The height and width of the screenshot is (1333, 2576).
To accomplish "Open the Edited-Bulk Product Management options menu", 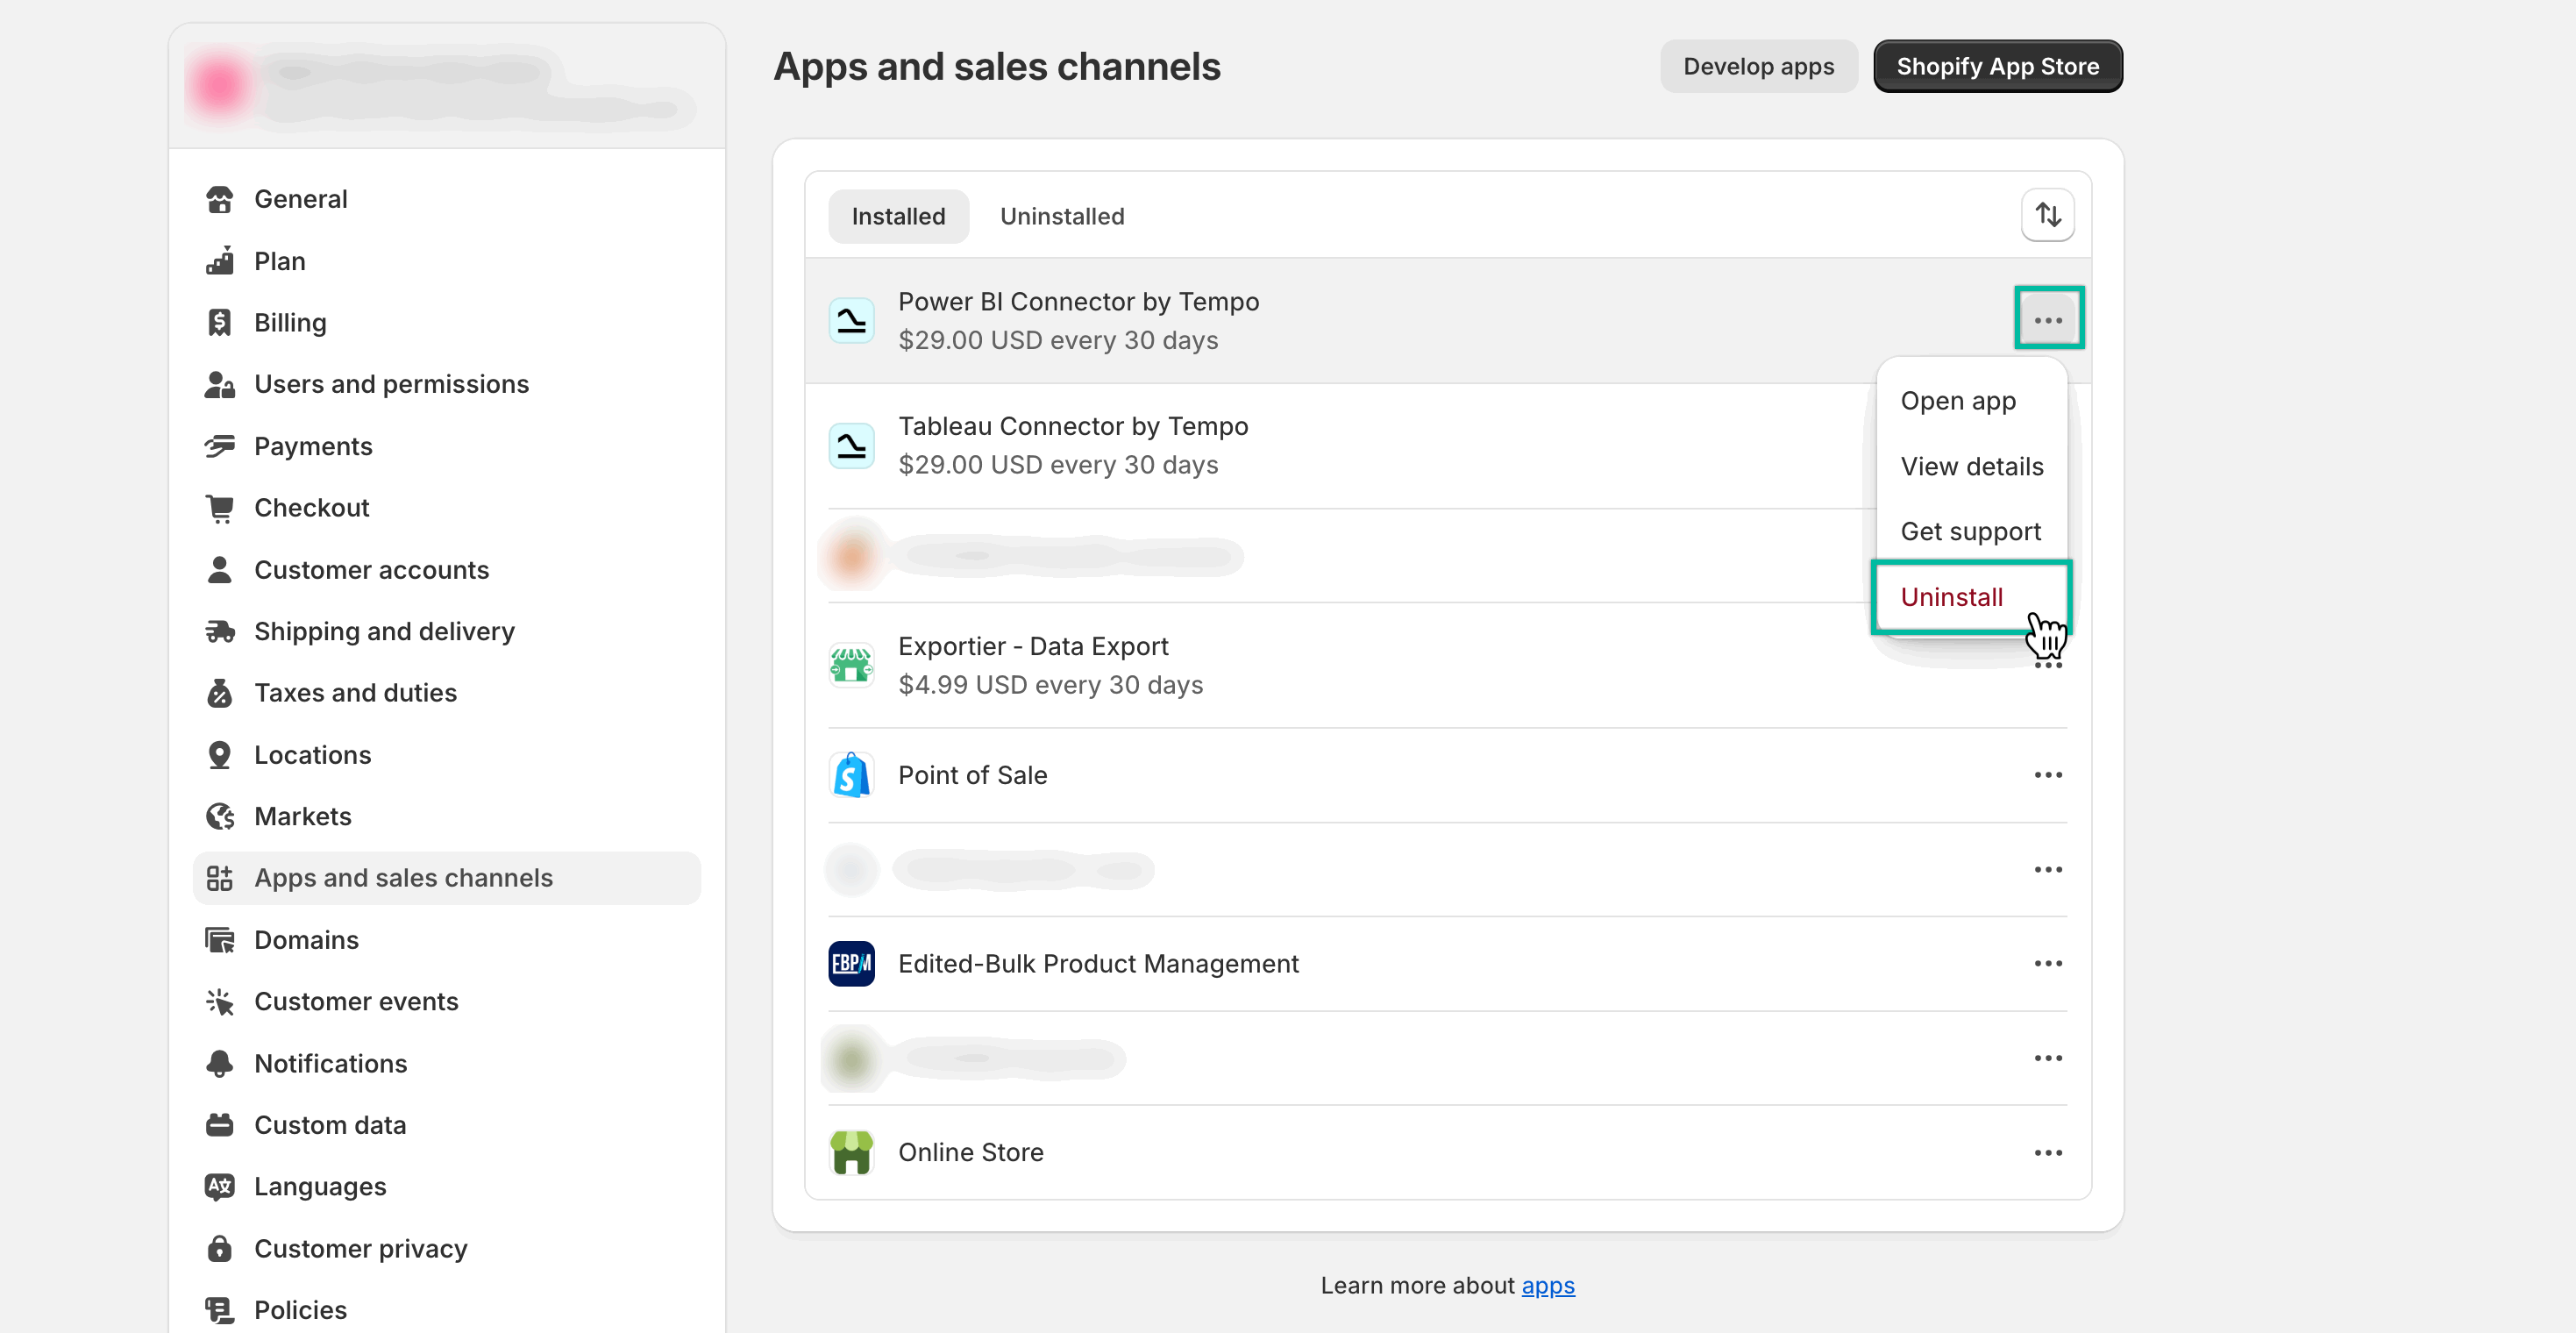I will click(x=2048, y=963).
